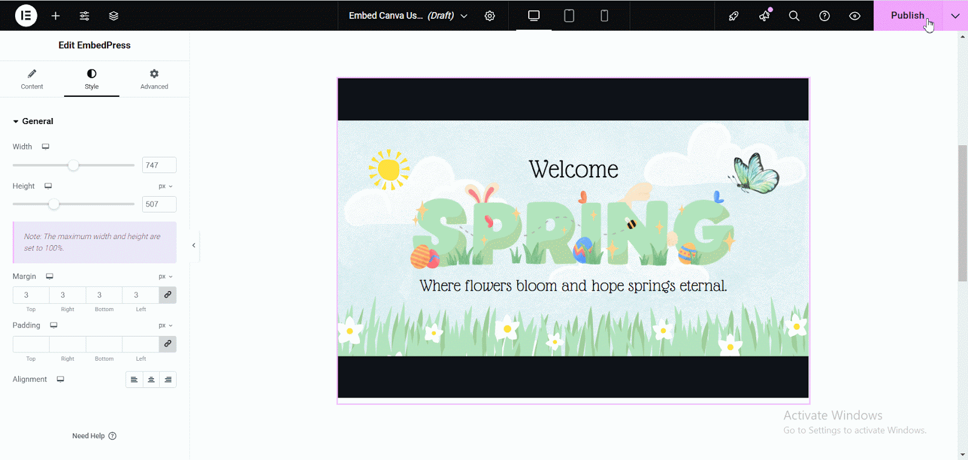The width and height of the screenshot is (968, 460).
Task: Click the Publish button
Action: [907, 16]
